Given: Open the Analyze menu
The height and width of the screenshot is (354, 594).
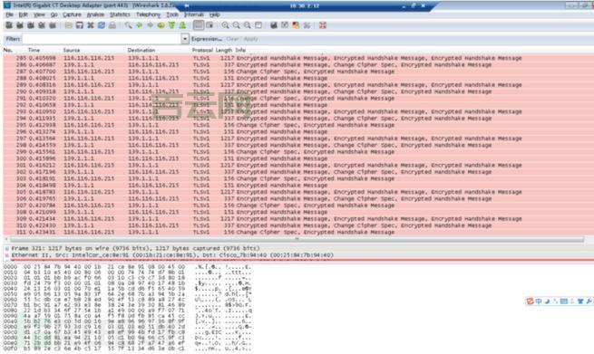Looking at the screenshot, I should [x=95, y=14].
